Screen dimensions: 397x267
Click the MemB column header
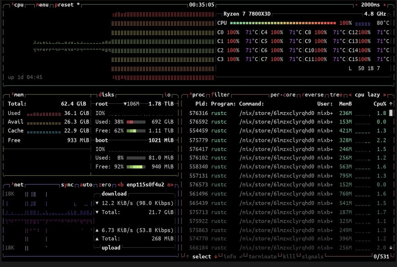click(x=345, y=104)
